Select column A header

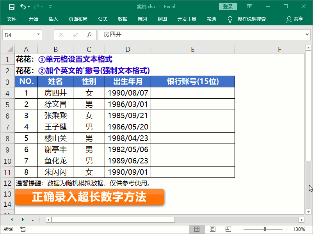coord(26,49)
